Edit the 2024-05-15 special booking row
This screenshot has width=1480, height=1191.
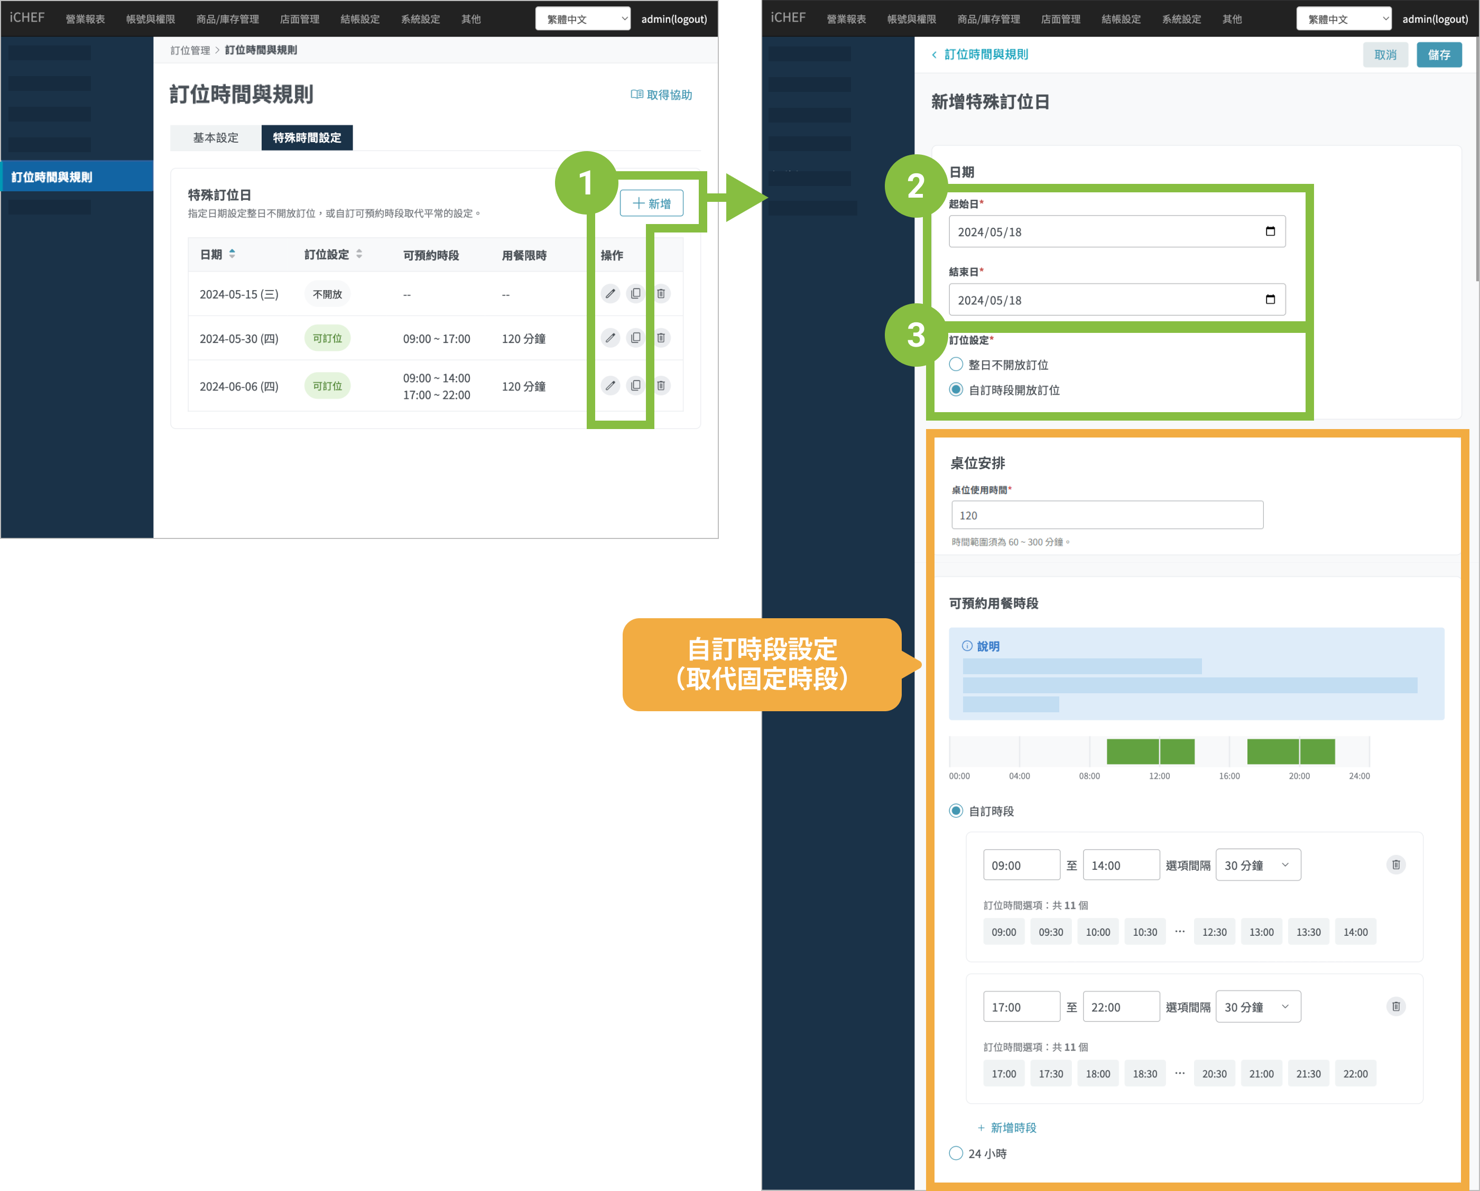pyautogui.click(x=609, y=294)
